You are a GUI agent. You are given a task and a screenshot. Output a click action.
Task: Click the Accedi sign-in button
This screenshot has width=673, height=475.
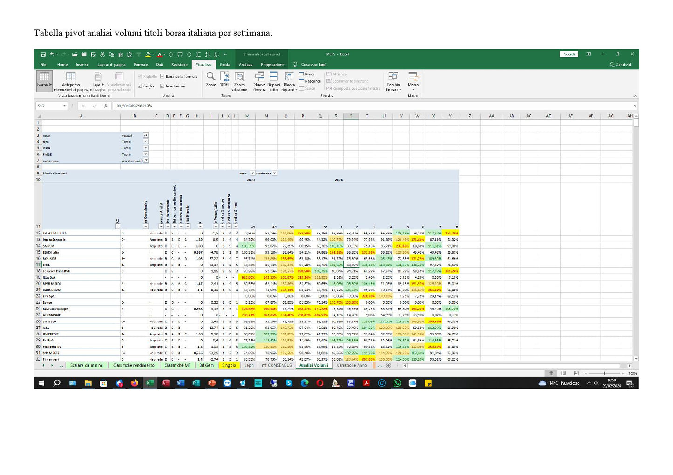coord(569,54)
